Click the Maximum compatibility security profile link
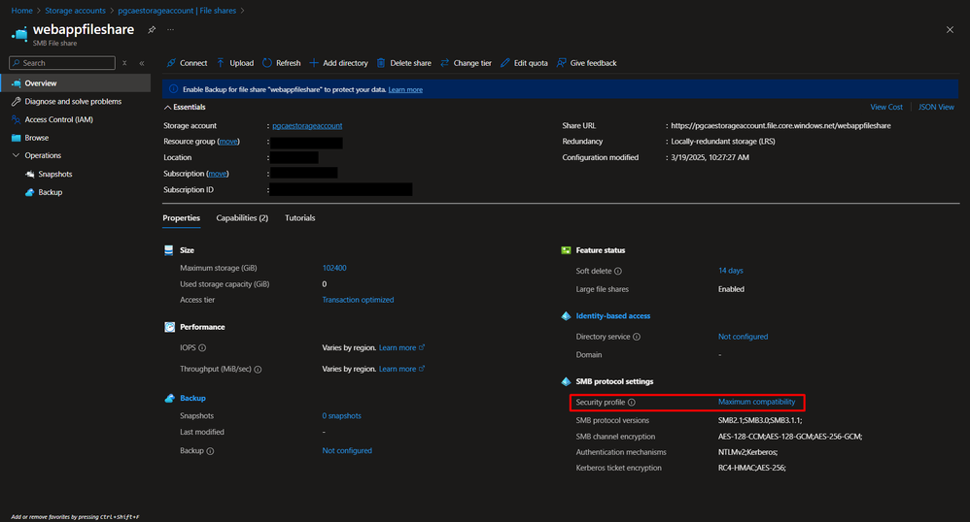The width and height of the screenshot is (970, 522). (x=756, y=402)
